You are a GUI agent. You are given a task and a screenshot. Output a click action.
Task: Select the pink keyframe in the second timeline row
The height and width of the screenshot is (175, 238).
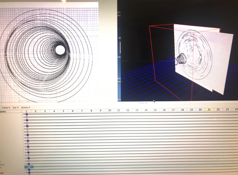[27, 117]
